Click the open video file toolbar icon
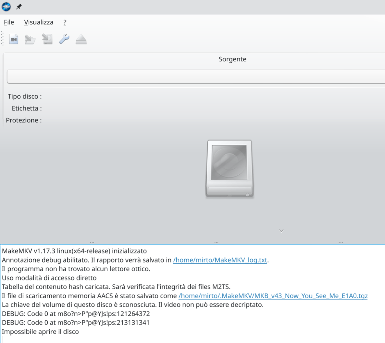Viewport: 385px width, 343px height. click(14, 39)
